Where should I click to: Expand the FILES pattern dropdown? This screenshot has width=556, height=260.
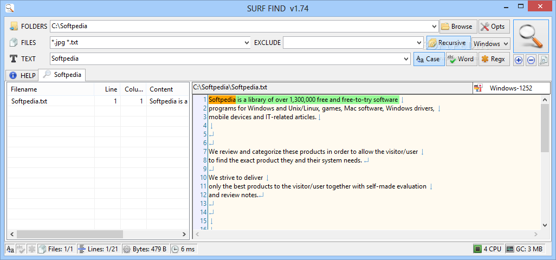(x=247, y=43)
